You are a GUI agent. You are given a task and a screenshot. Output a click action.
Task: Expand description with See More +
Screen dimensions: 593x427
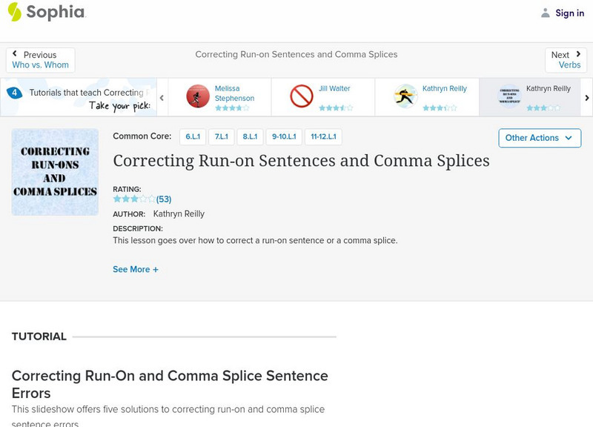[136, 270]
